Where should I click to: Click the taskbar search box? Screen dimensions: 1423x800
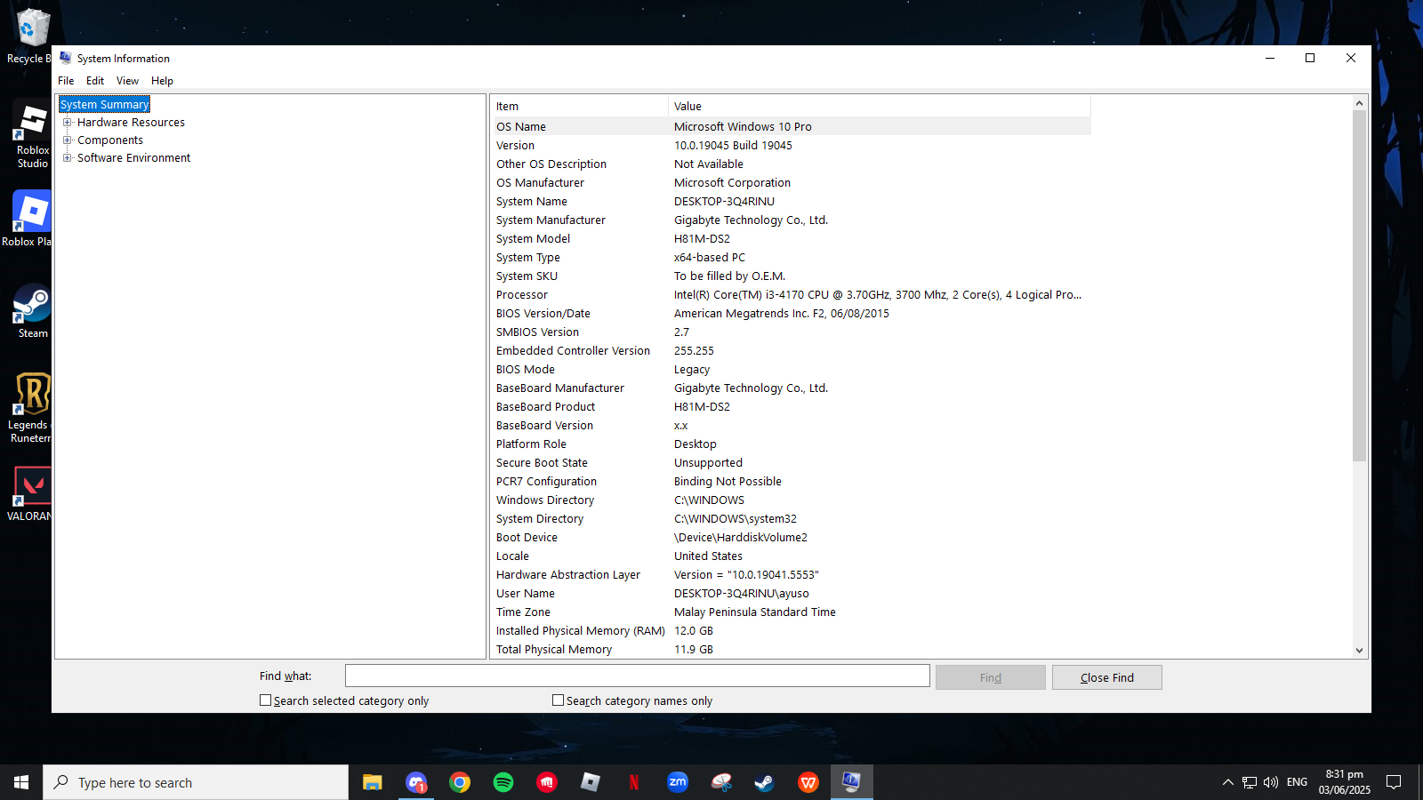click(196, 782)
